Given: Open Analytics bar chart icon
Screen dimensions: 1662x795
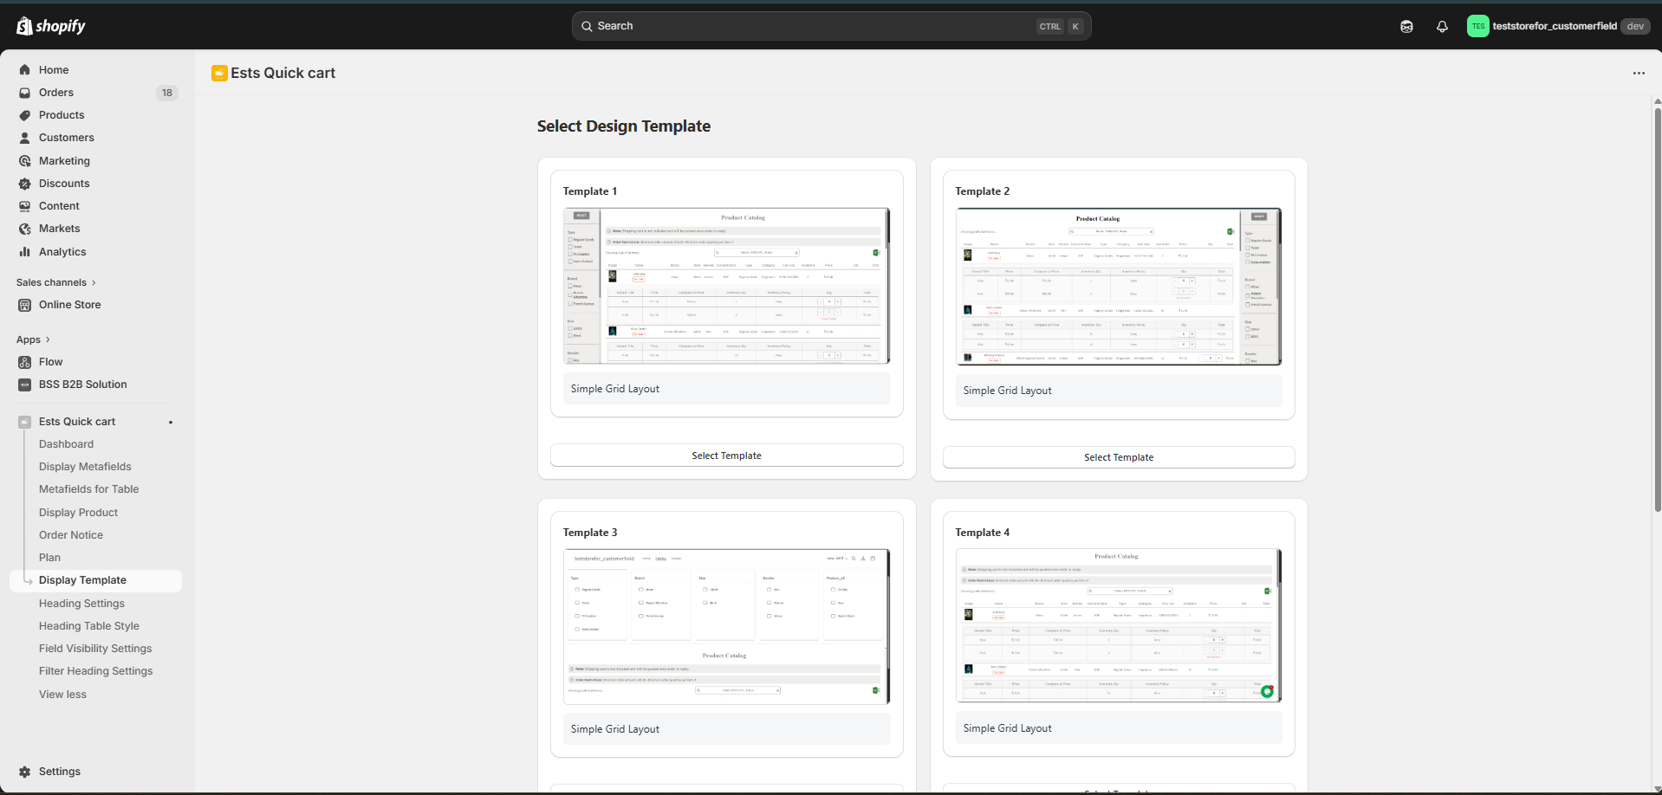Looking at the screenshot, I should click(25, 252).
